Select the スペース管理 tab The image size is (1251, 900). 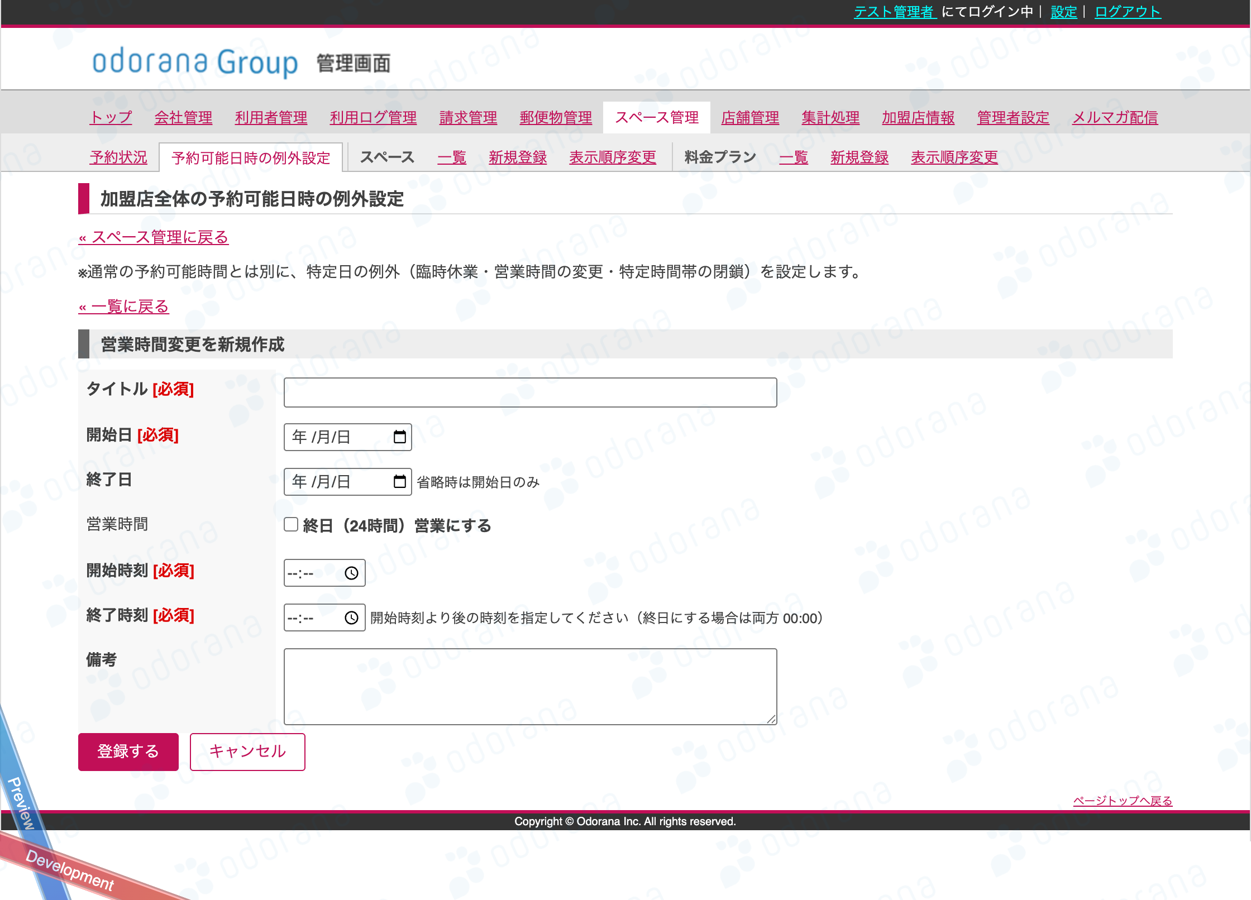pyautogui.click(x=657, y=118)
